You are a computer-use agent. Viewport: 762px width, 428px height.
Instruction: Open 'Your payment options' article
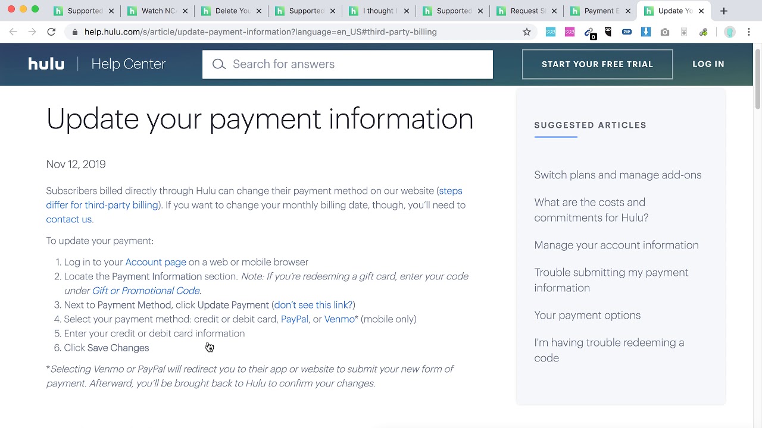coord(588,315)
